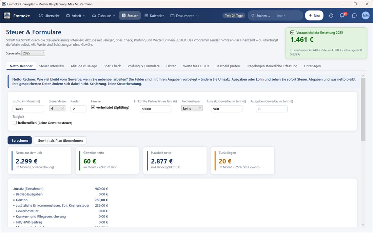Open the Prüfung & Formulare tab

tap(144, 66)
